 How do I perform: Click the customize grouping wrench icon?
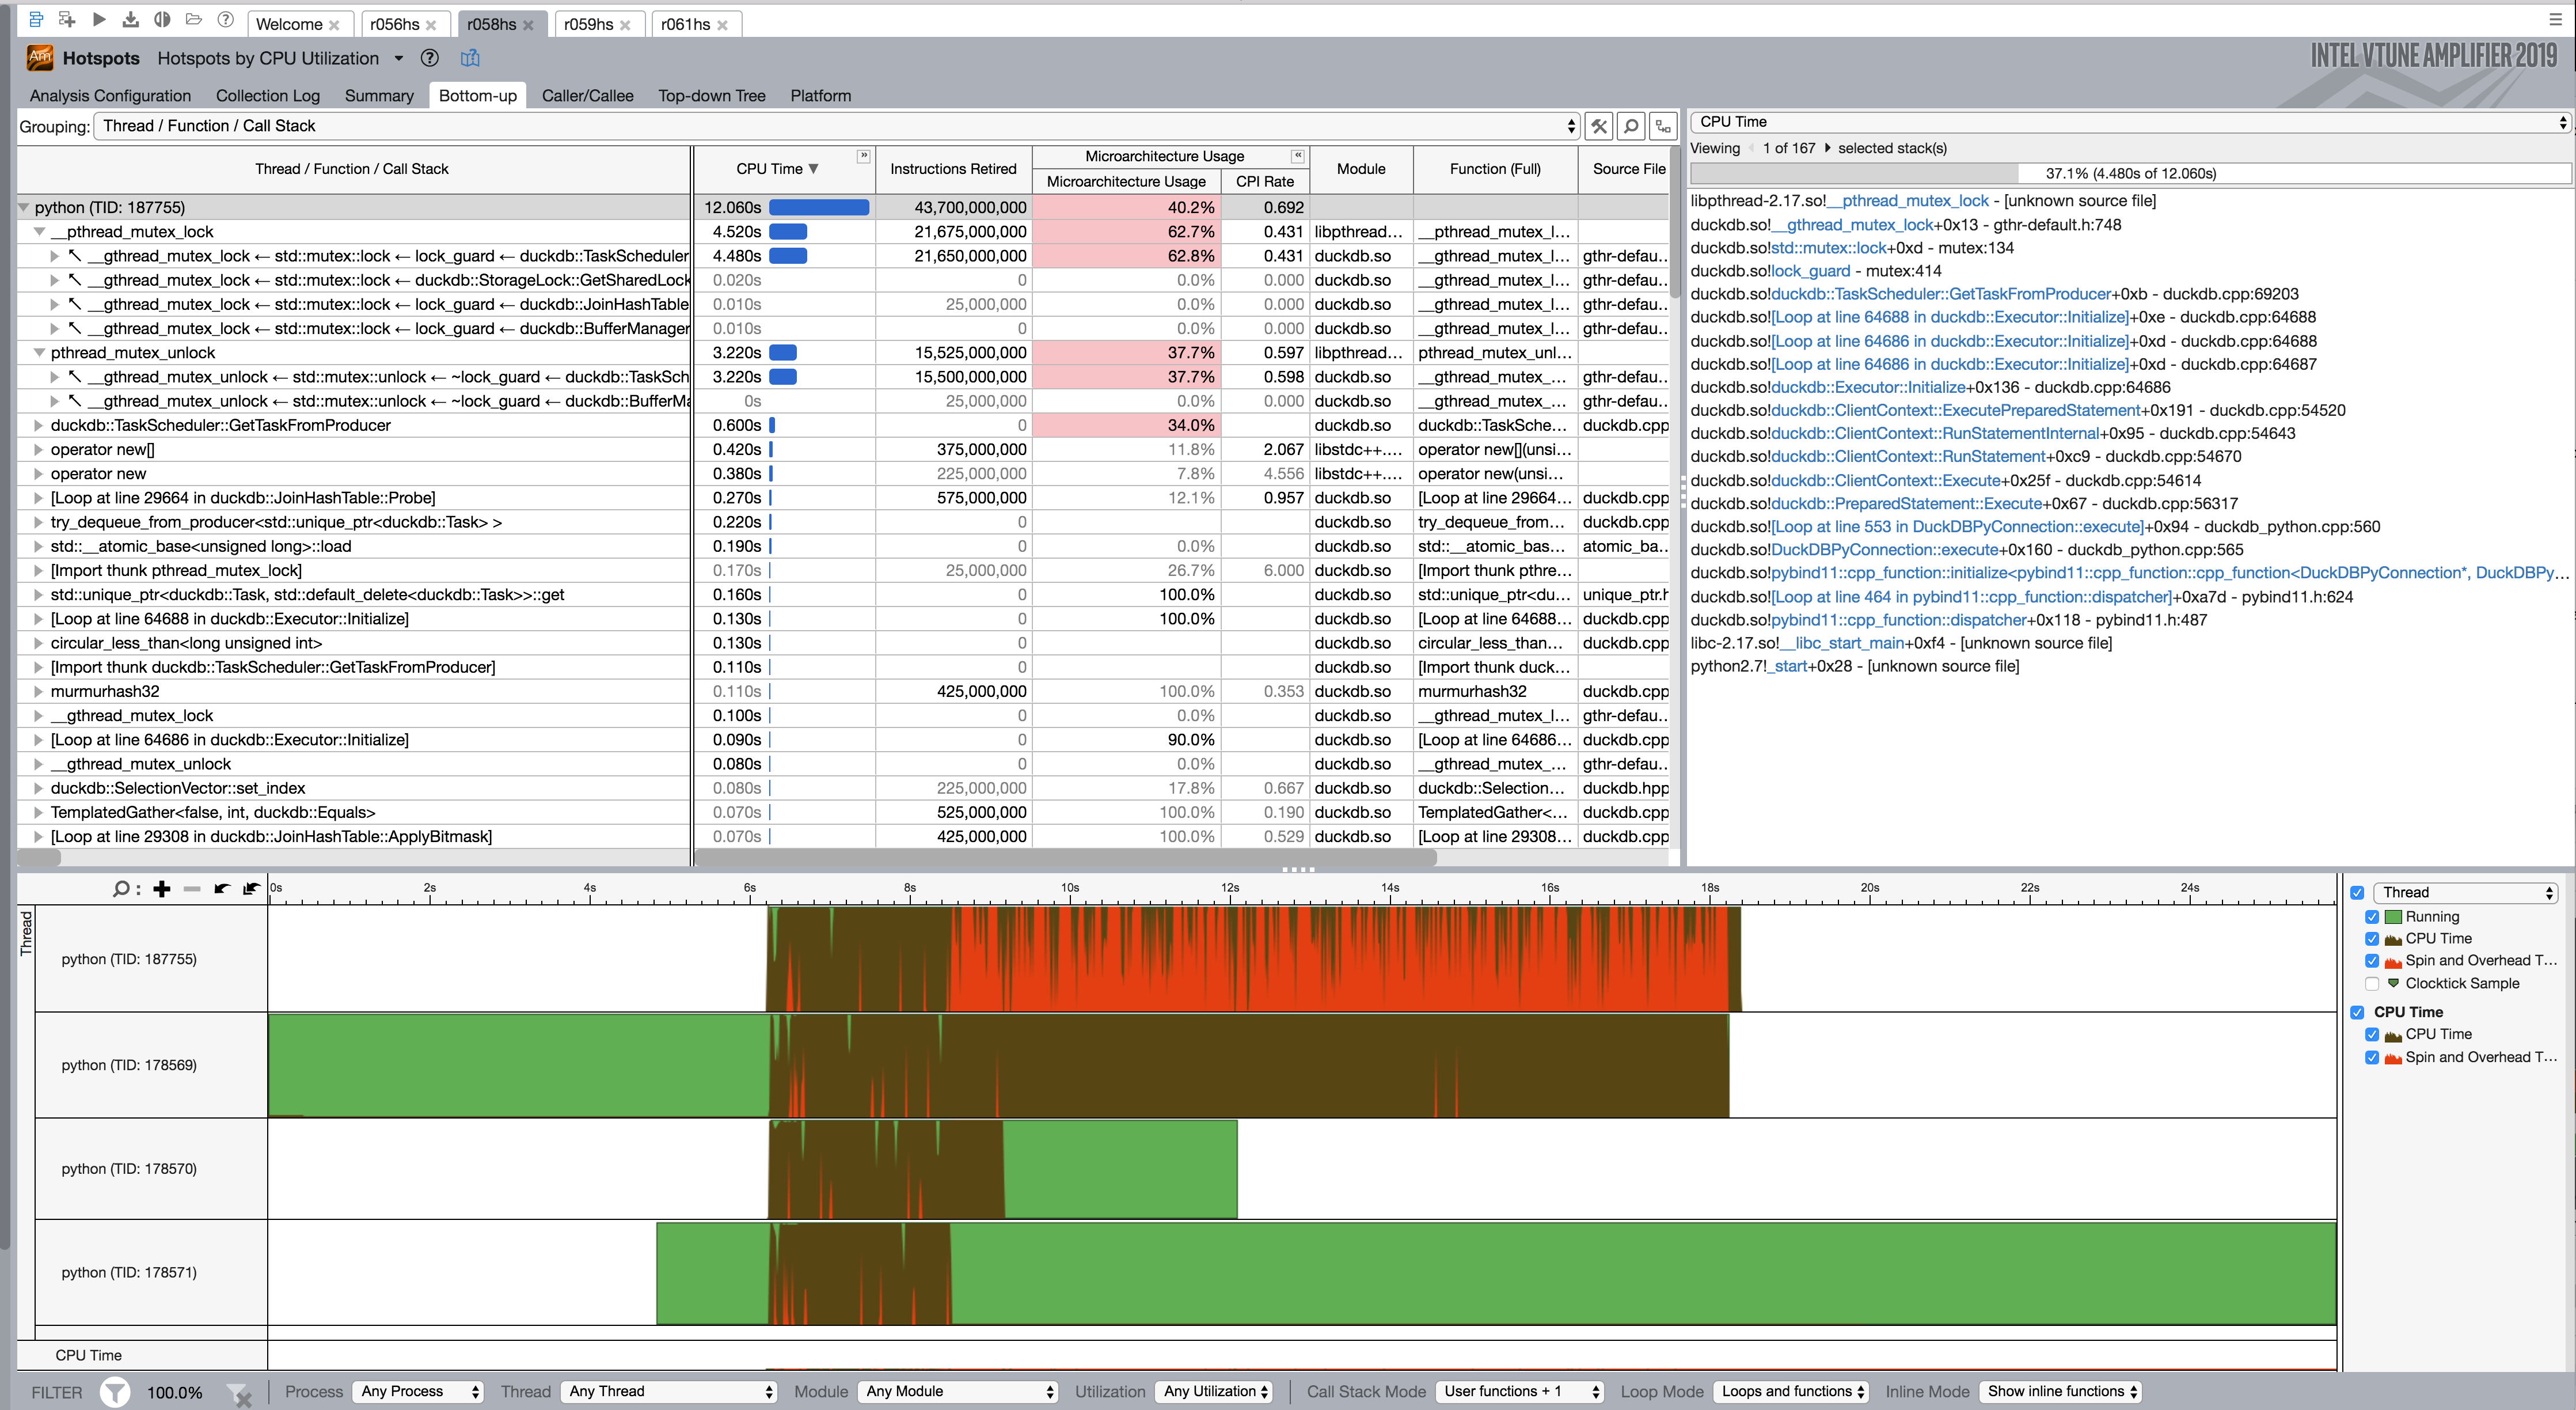tap(1599, 126)
